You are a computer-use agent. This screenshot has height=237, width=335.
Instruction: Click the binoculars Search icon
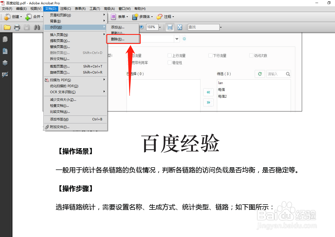click(37, 27)
